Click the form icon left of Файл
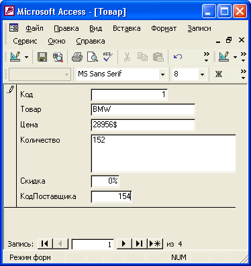The height and width of the screenshot is (266, 251). click(x=13, y=28)
